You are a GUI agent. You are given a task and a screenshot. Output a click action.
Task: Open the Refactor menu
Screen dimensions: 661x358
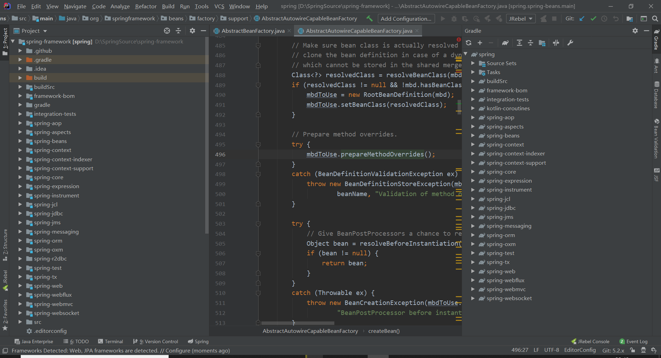click(x=146, y=6)
